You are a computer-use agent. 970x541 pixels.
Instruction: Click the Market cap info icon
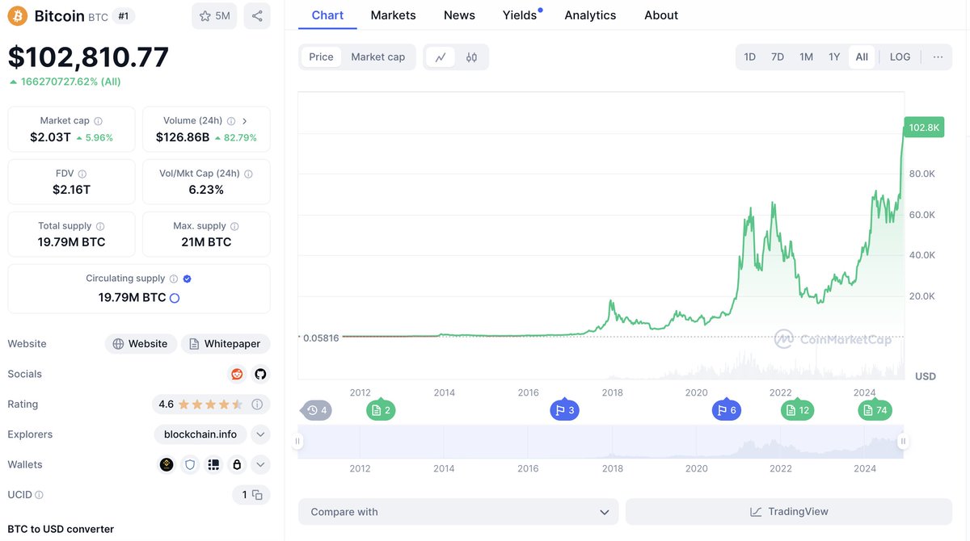(x=99, y=121)
